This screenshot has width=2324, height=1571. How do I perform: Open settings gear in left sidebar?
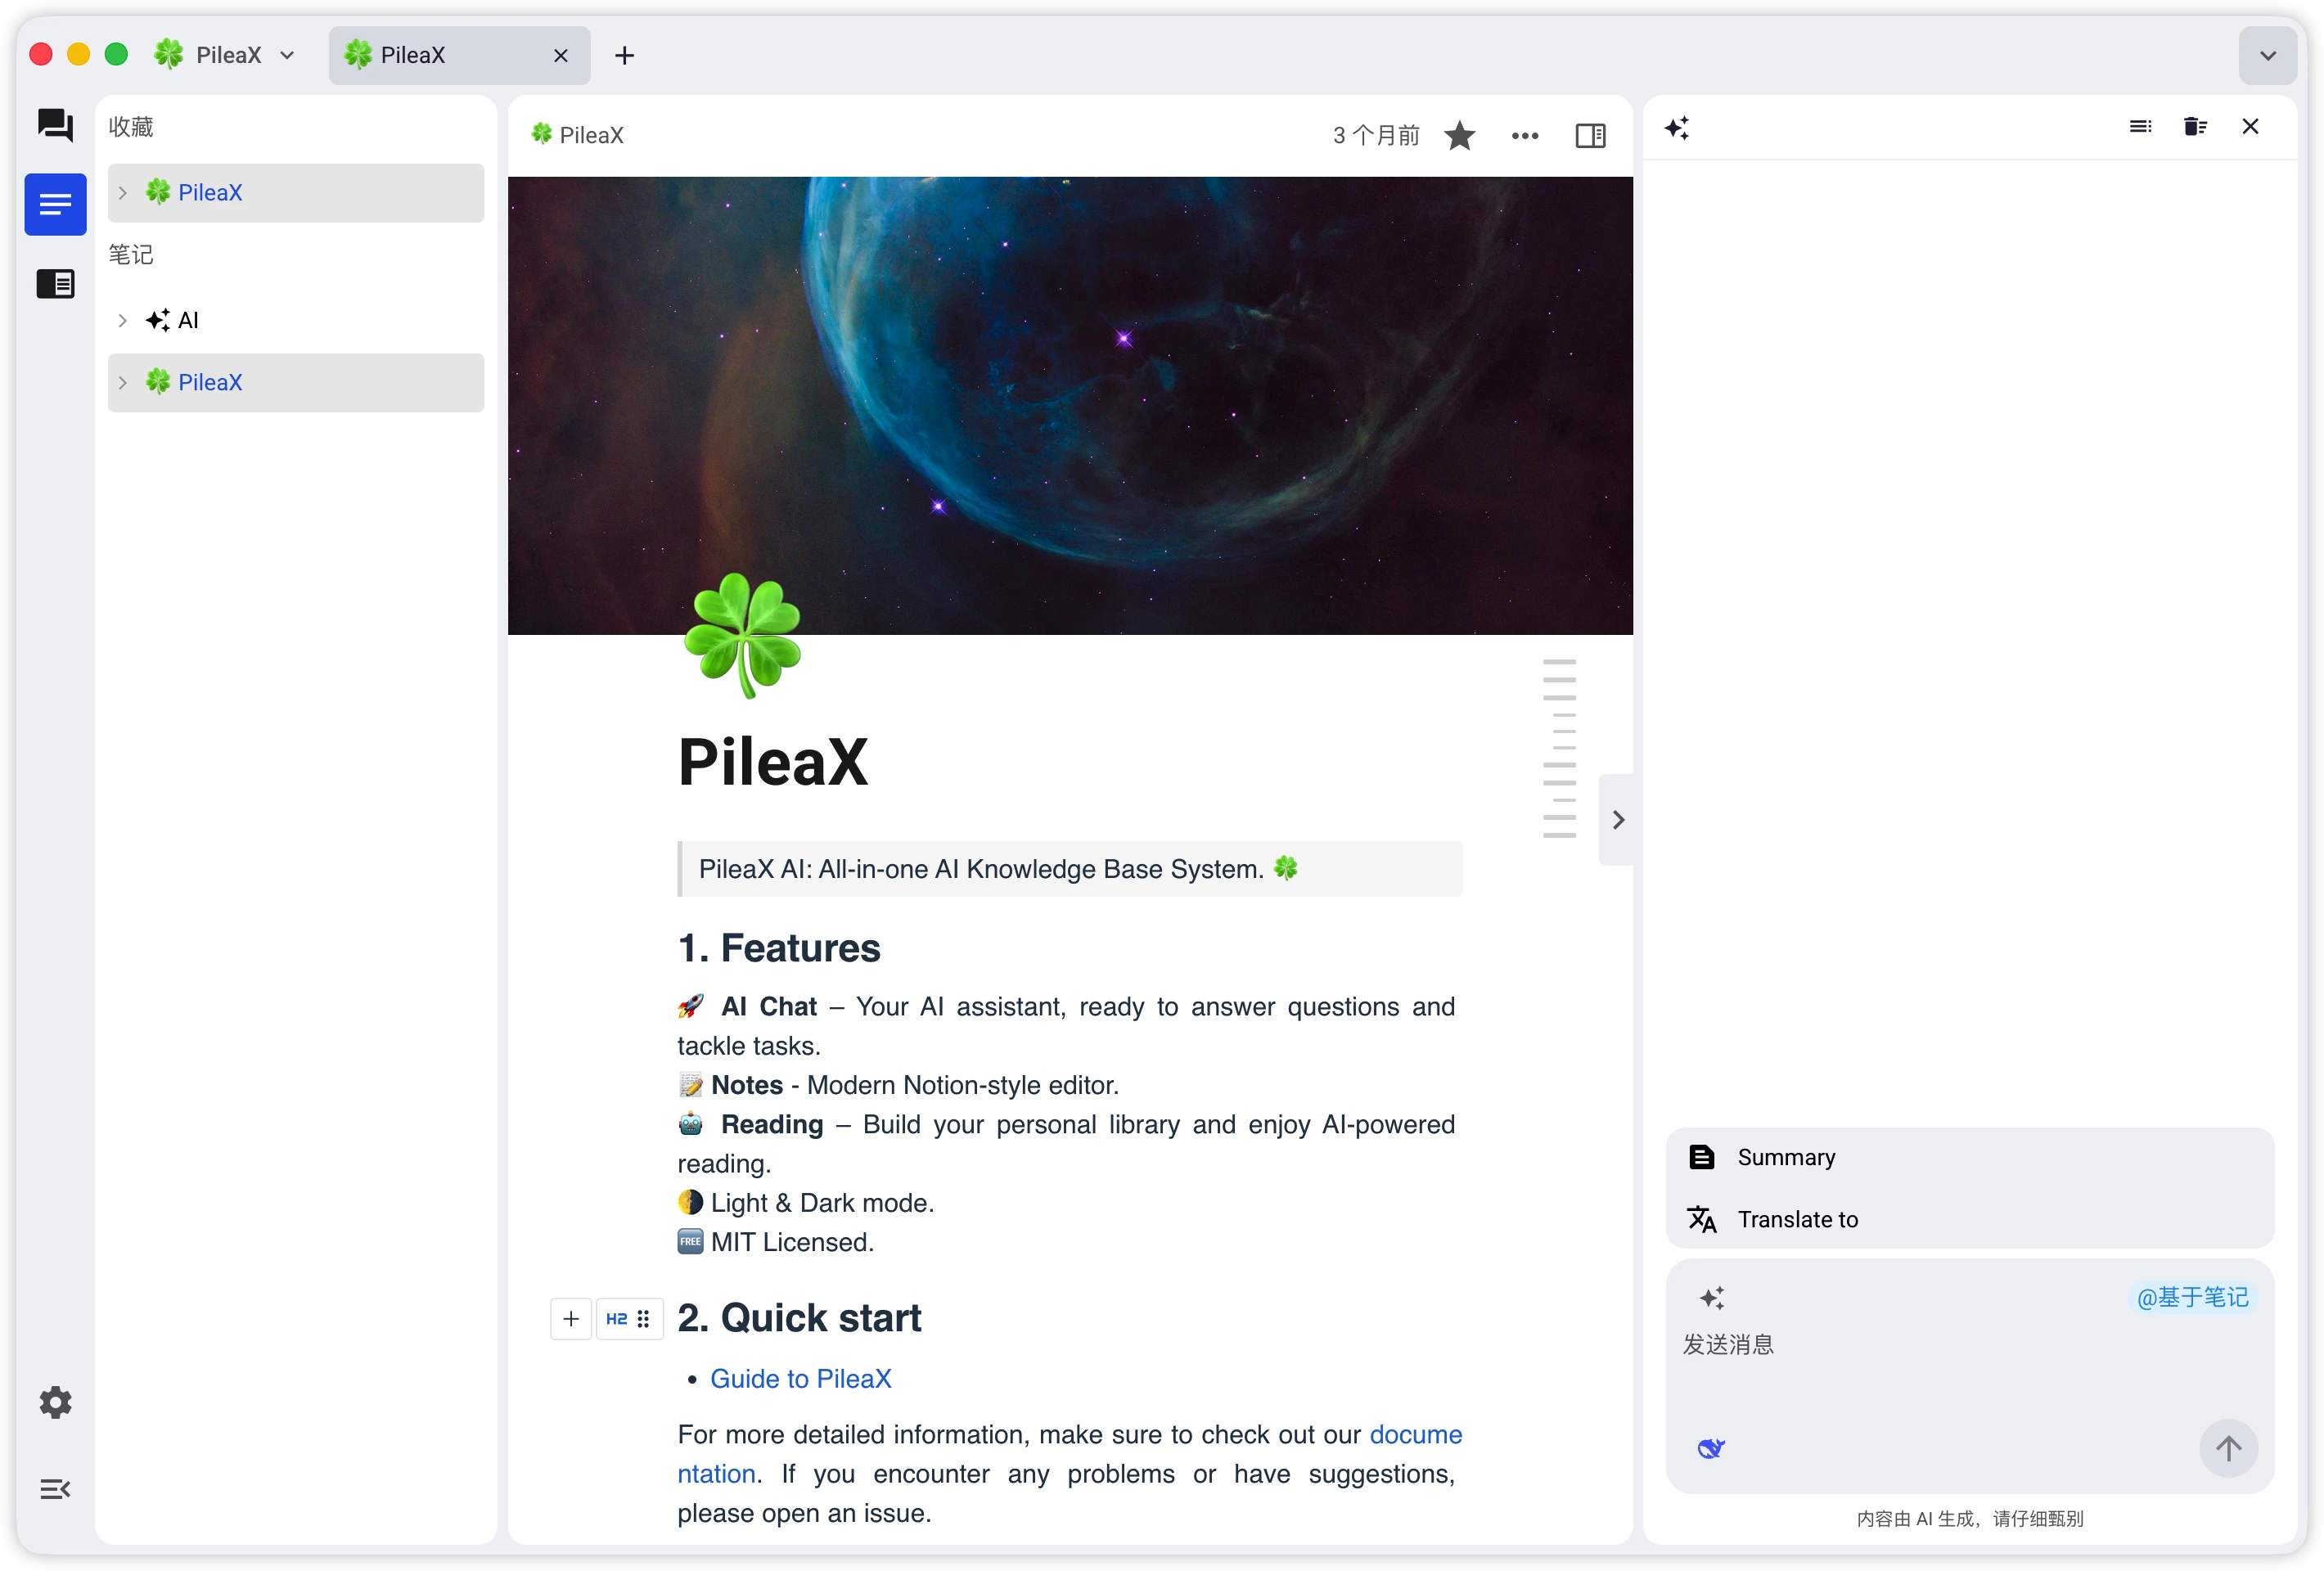pyautogui.click(x=55, y=1402)
